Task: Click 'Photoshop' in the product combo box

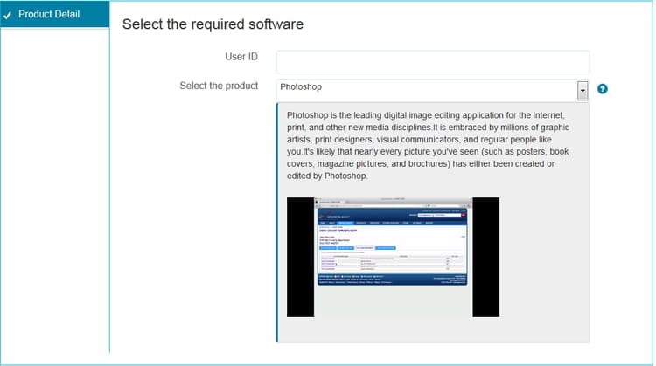Action: point(301,86)
